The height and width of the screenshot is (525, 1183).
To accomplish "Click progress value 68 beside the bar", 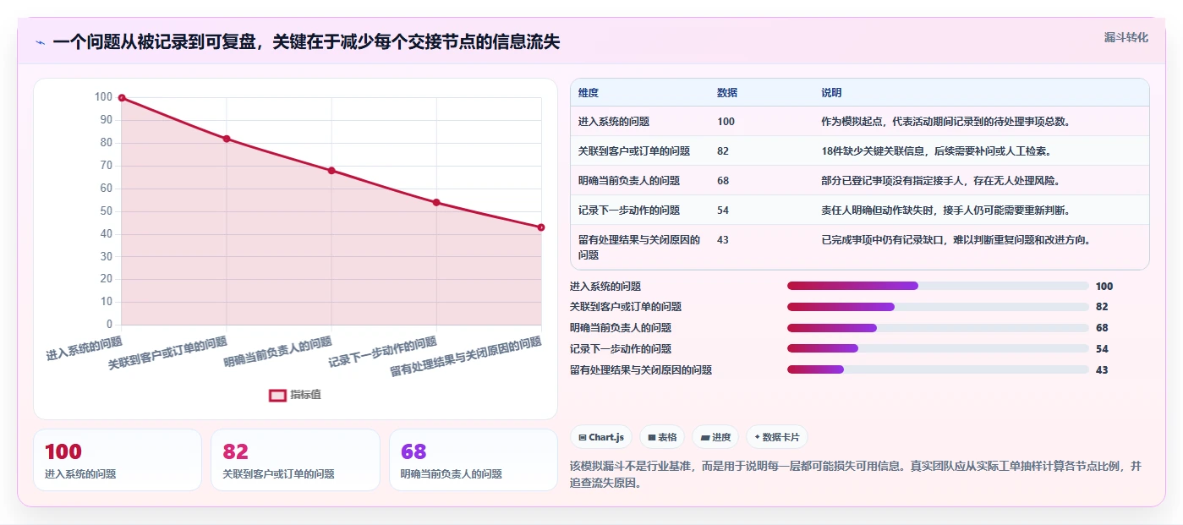I will click(x=1102, y=328).
